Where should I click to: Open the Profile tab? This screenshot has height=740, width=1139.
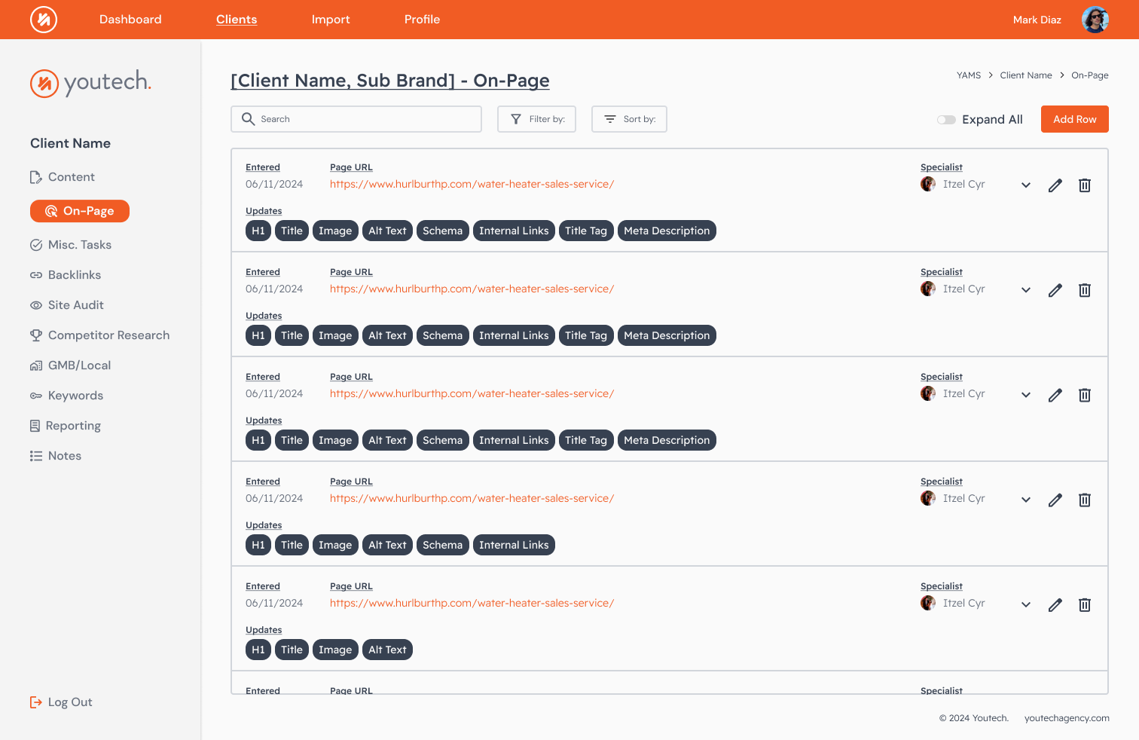coord(422,20)
